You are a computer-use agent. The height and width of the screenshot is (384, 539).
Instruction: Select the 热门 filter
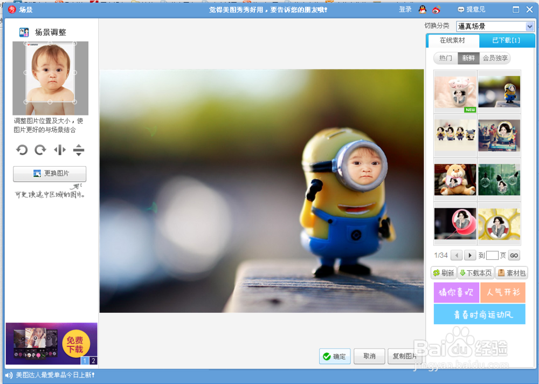[446, 58]
